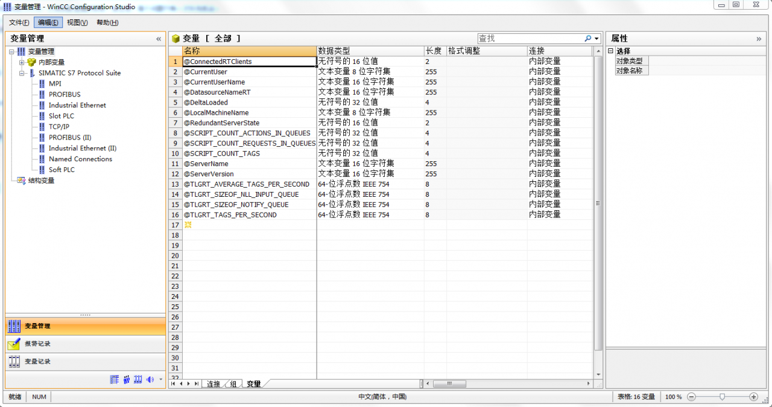Click the vertical scrollbar down arrow

click(598, 375)
